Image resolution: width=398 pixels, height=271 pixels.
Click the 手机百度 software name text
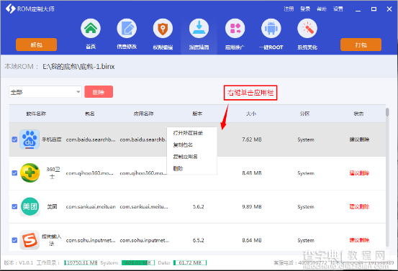click(x=52, y=139)
